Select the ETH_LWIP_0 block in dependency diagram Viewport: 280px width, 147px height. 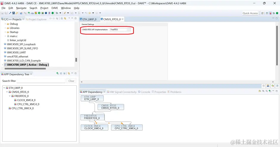coord(92,98)
